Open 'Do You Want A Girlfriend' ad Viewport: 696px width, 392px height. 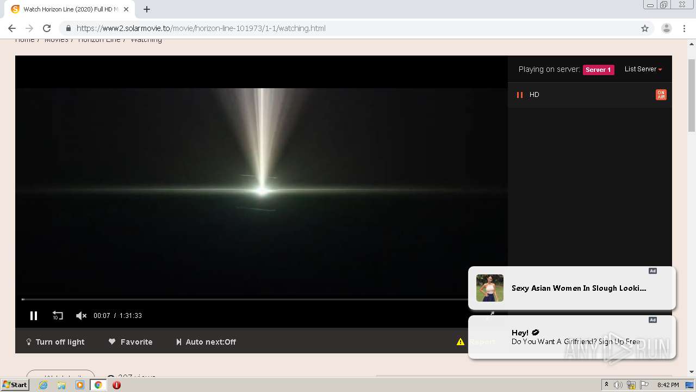(572, 337)
